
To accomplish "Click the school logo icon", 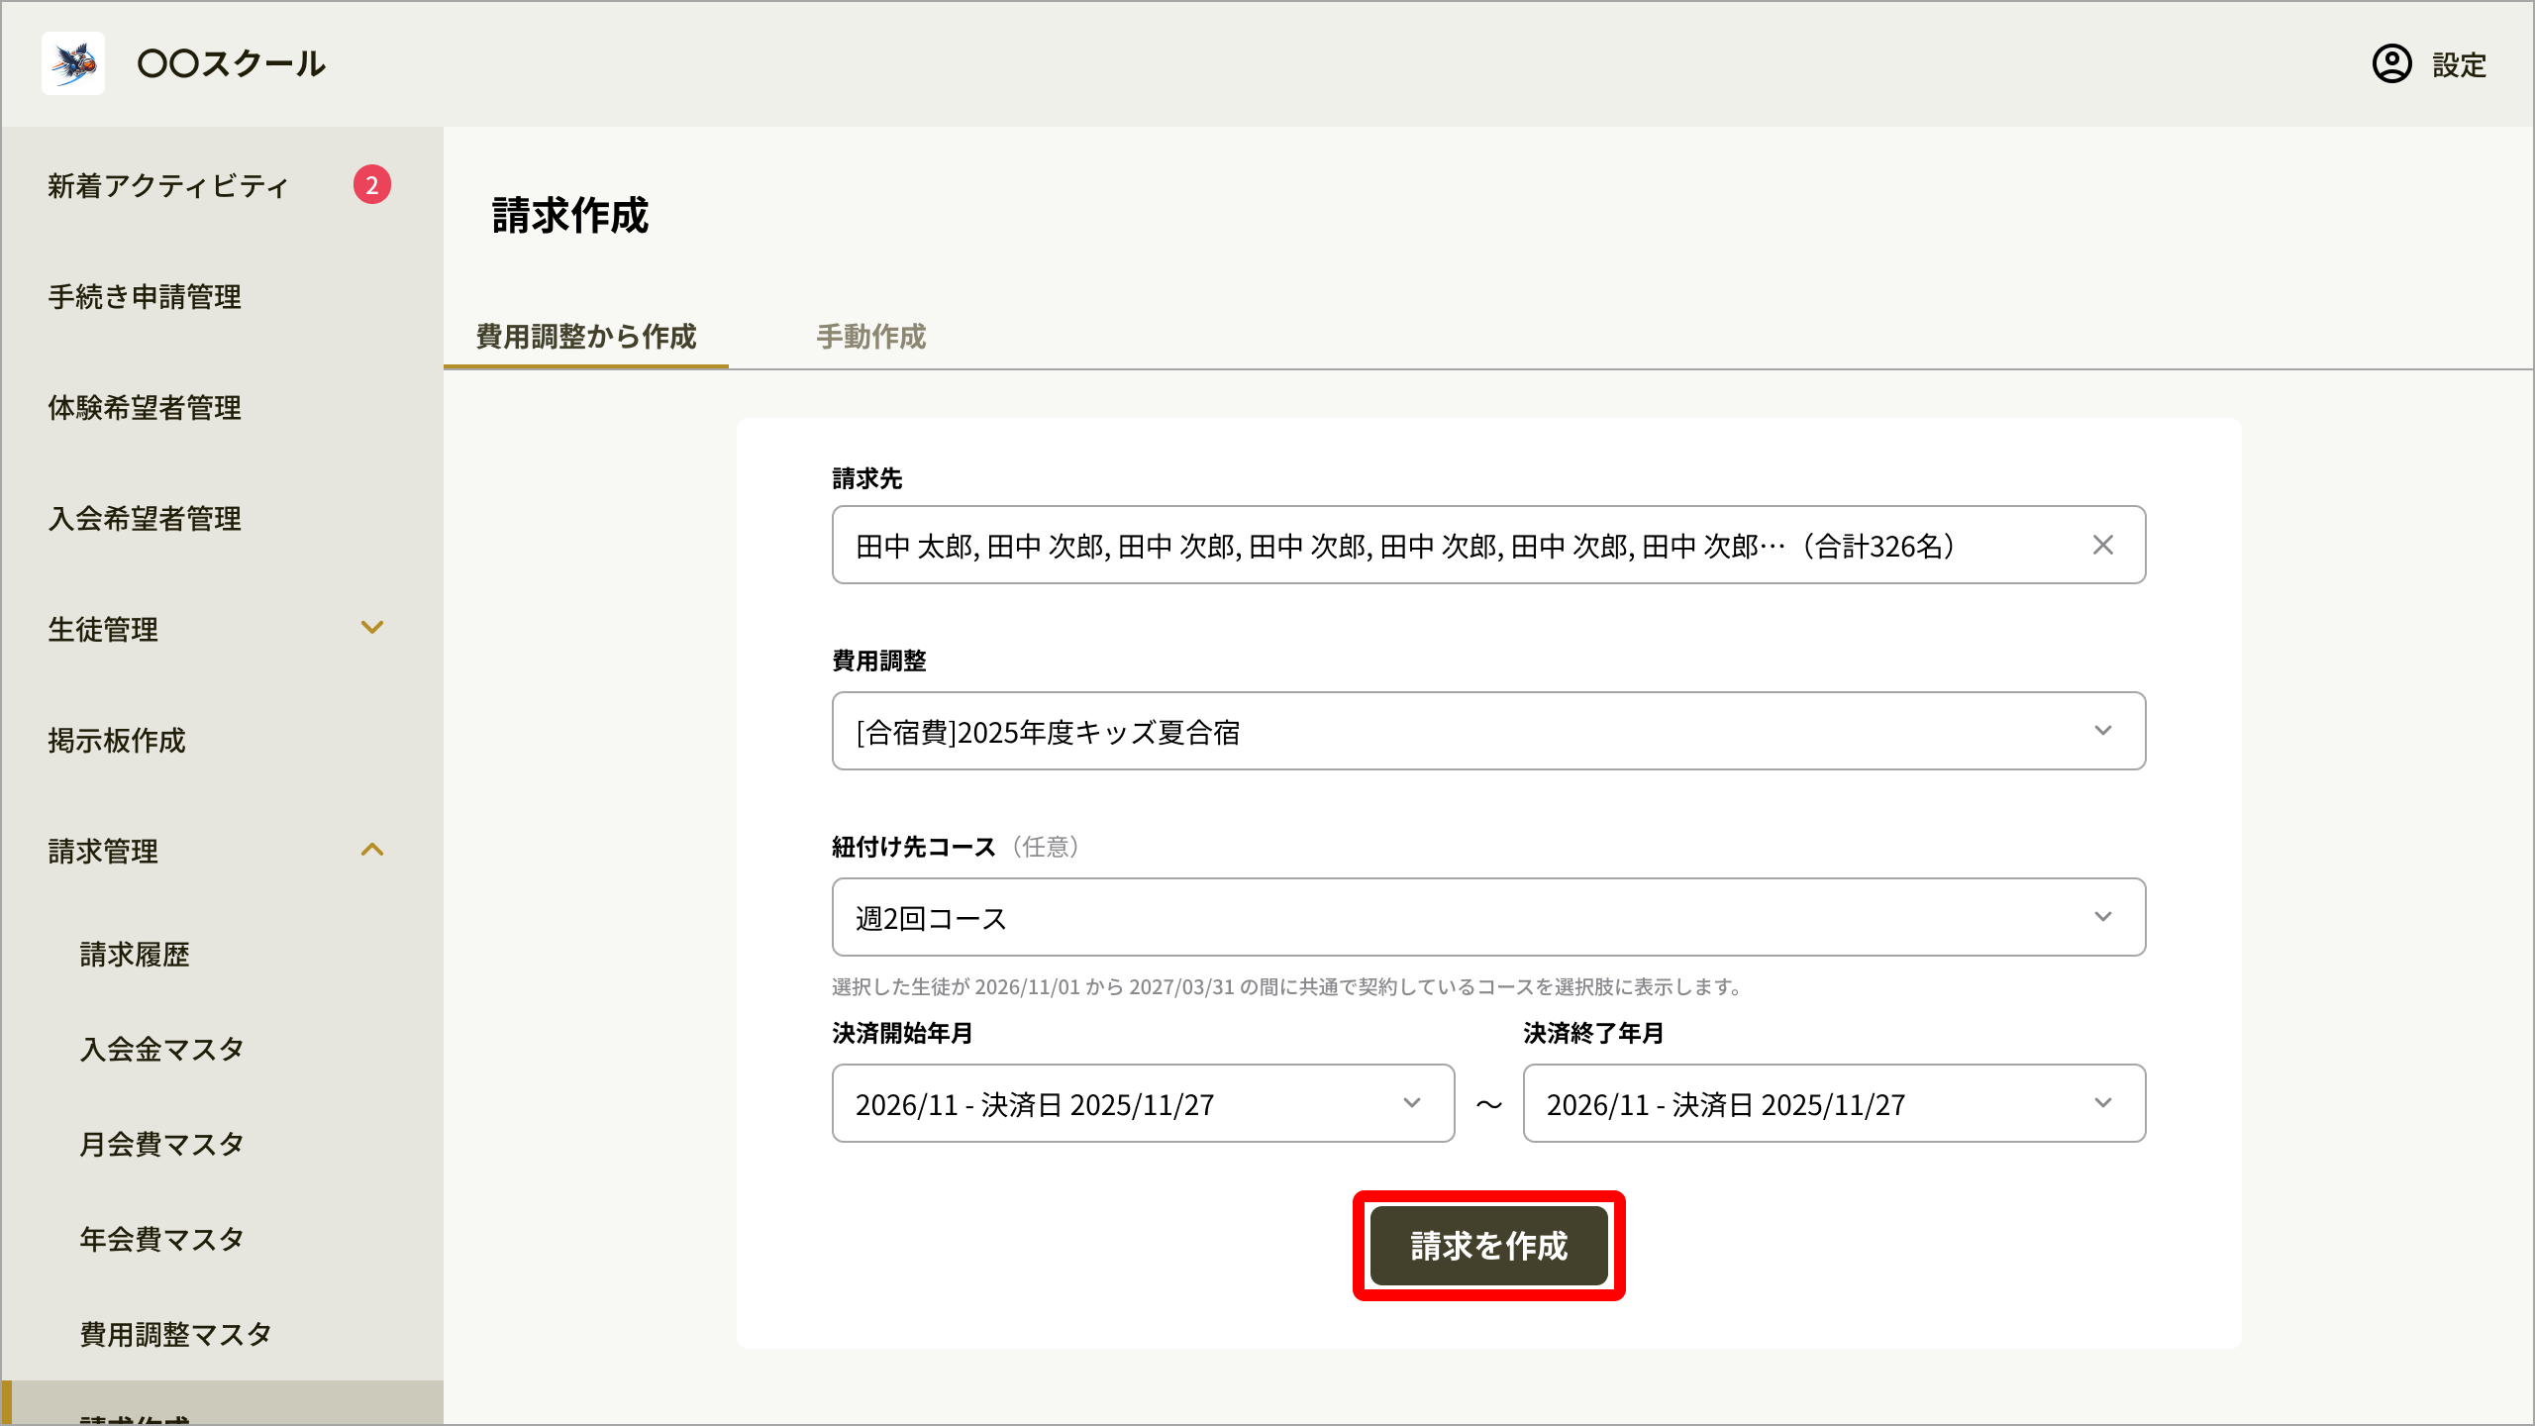I will [73, 63].
